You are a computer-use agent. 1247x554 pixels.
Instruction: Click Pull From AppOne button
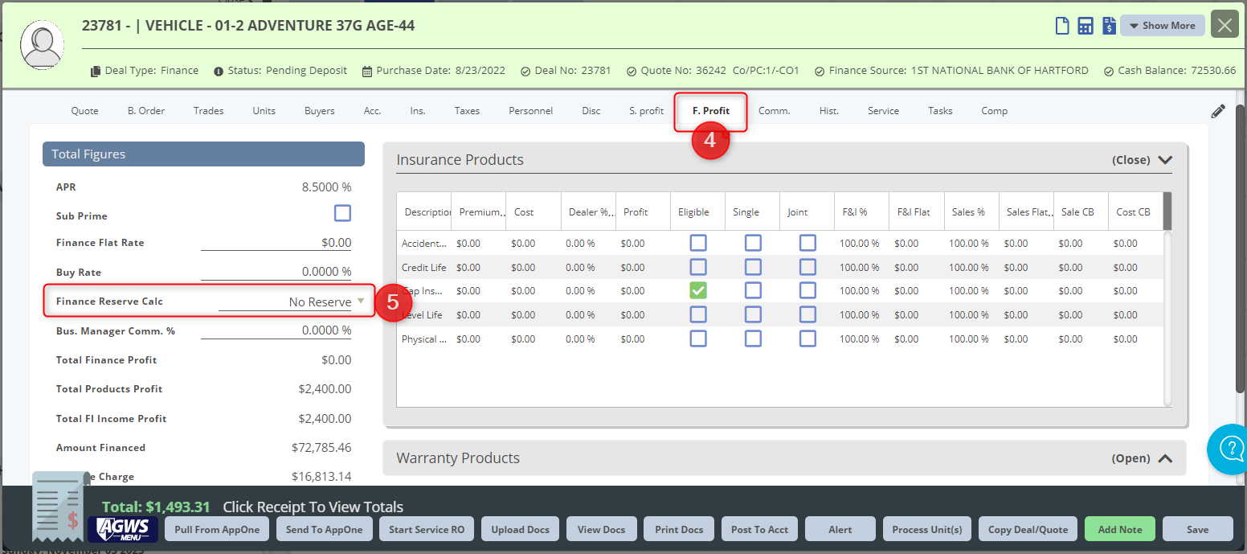[217, 529]
